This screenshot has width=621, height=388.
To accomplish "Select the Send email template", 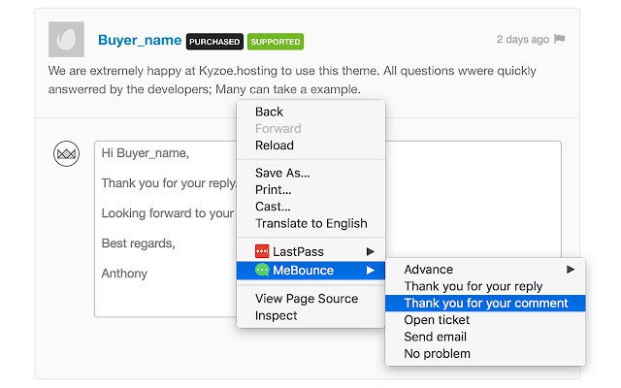I will 485,337.
